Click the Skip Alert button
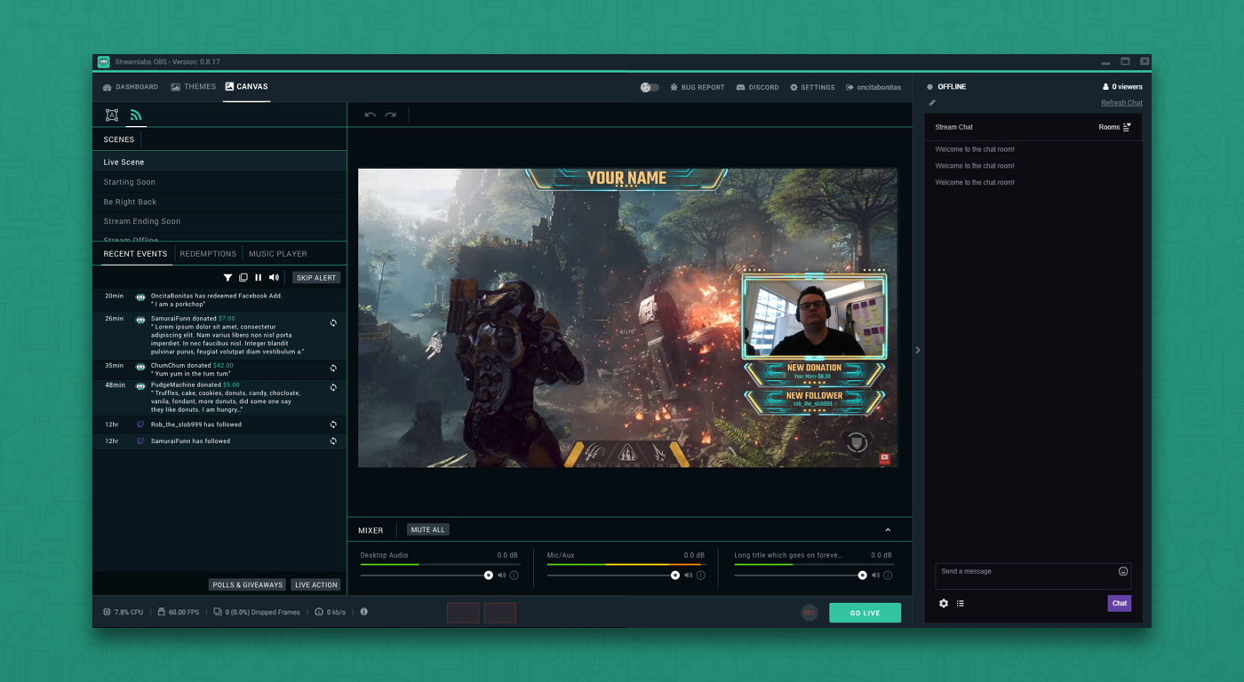This screenshot has height=682, width=1244. pyautogui.click(x=316, y=278)
